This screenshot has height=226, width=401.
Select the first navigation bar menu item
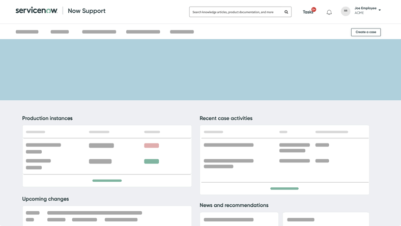point(27,32)
